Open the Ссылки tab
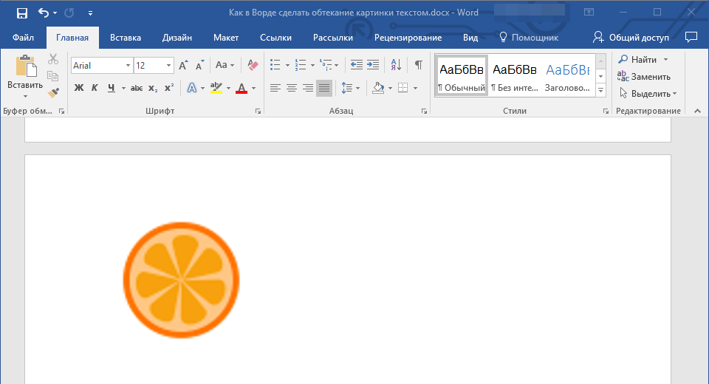Screen dimensions: 709x384 [x=275, y=38]
